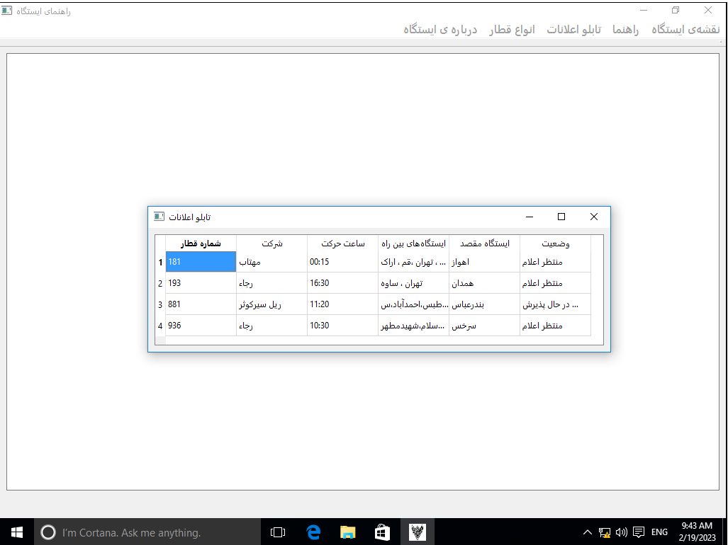Expand hidden icons in the system tray
This screenshot has height=545, width=728.
pyautogui.click(x=587, y=532)
